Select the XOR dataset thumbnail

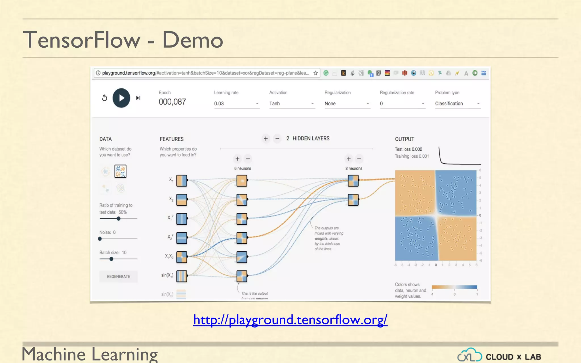[x=120, y=171]
